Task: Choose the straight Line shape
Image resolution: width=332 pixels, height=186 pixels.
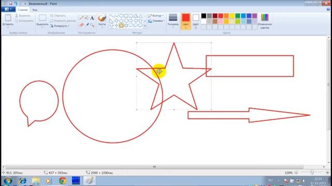Action: (112, 16)
